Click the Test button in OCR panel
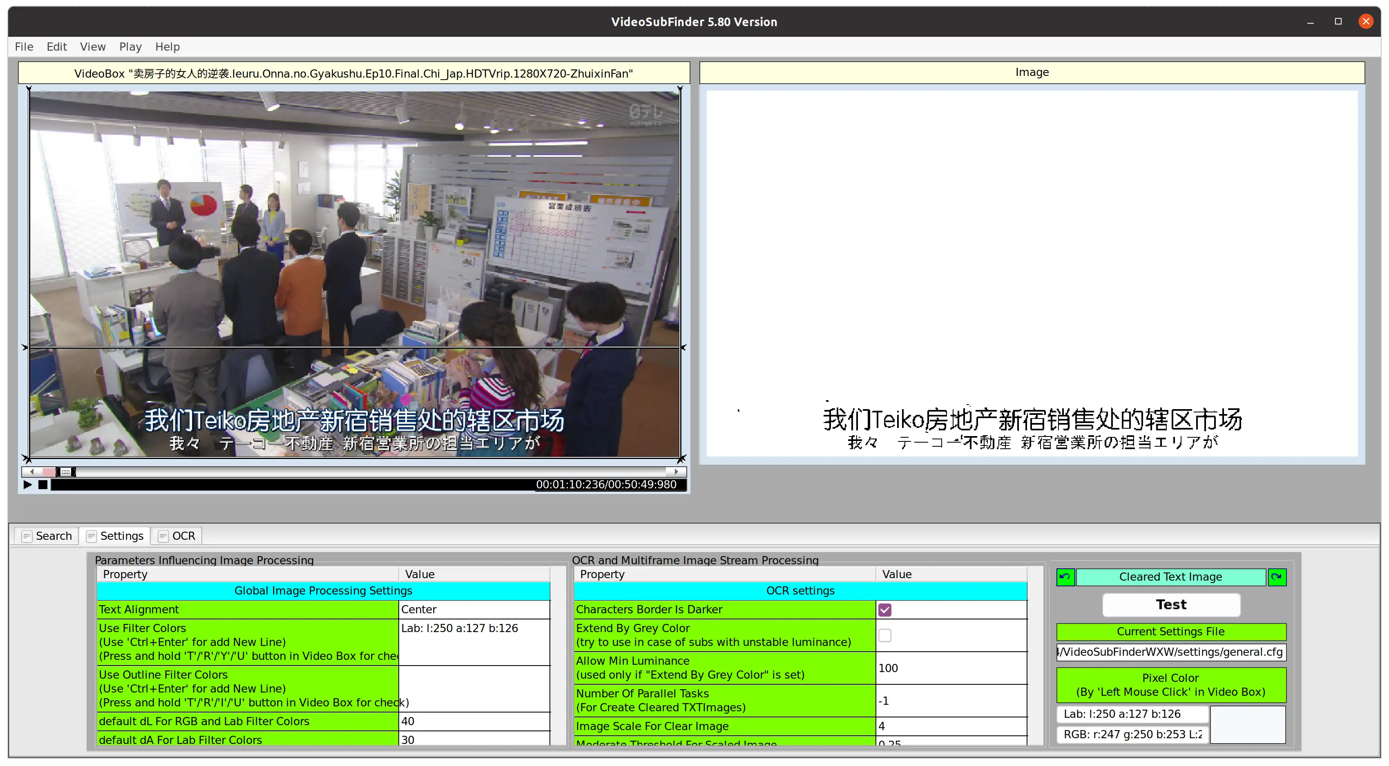Viewport: 1389px width, 766px height. [x=1170, y=604]
